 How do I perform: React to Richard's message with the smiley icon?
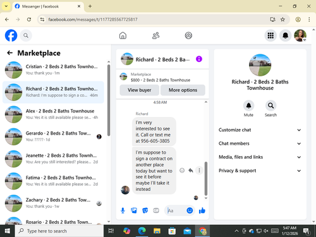pyautogui.click(x=182, y=170)
